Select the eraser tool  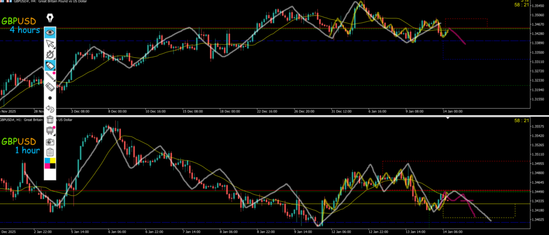coord(50,87)
